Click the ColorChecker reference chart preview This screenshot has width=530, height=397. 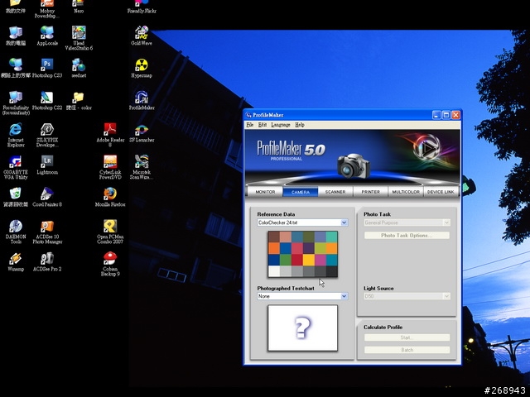[x=302, y=254]
